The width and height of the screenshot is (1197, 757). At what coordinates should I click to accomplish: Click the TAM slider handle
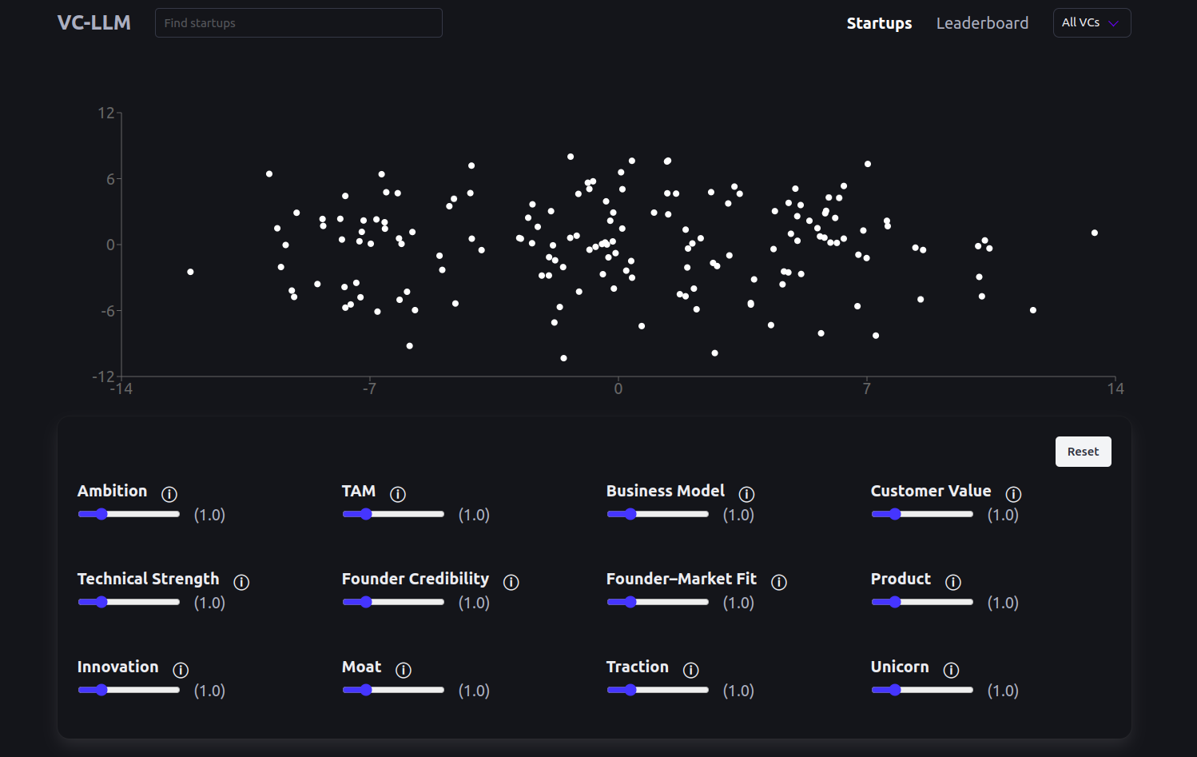click(x=366, y=514)
